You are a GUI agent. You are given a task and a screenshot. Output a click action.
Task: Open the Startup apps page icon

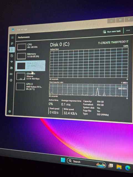pyautogui.click(x=12, y=62)
